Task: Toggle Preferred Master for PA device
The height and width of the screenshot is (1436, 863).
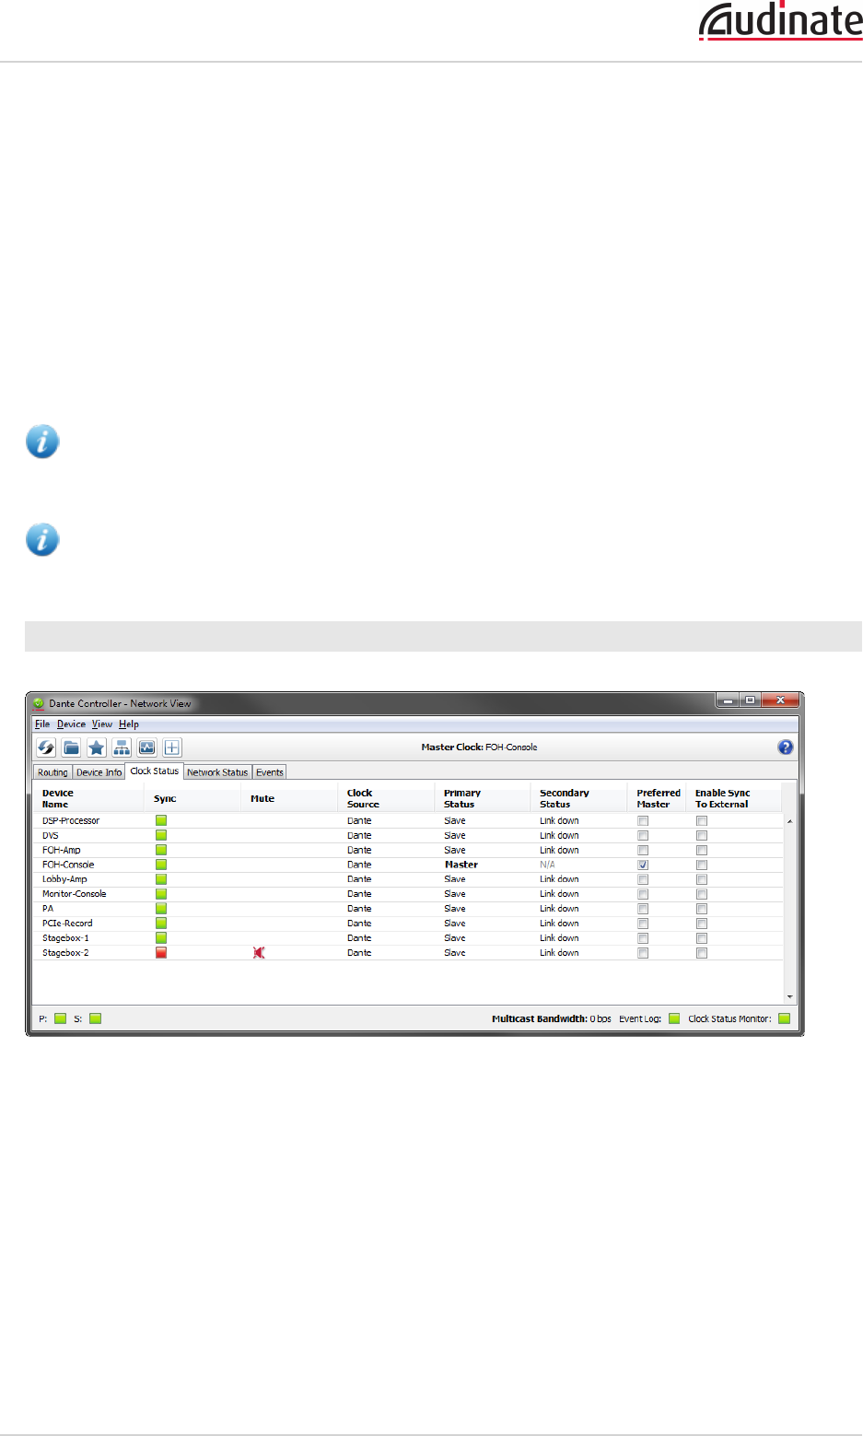Action: coord(643,909)
